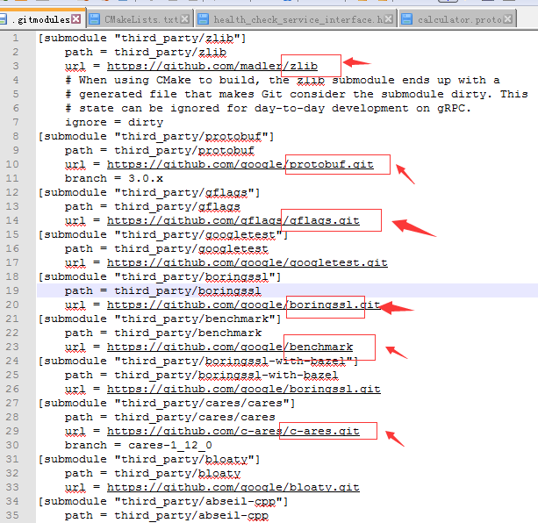Image resolution: width=538 pixels, height=523 pixels.
Task: Click comment '# When using CMake to build'
Action: (x=283, y=80)
